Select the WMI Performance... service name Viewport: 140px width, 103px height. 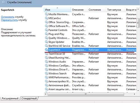(59, 77)
